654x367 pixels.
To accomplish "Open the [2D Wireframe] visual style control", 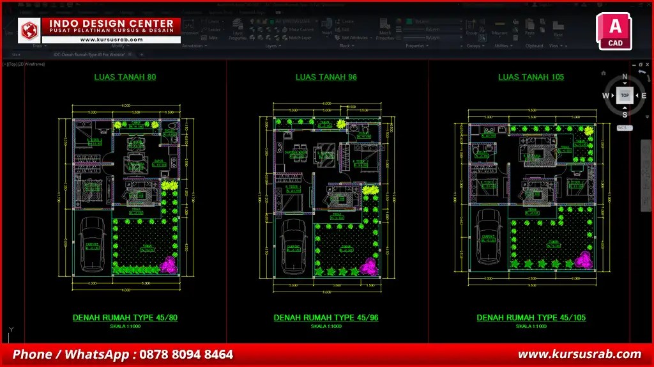I will point(31,65).
